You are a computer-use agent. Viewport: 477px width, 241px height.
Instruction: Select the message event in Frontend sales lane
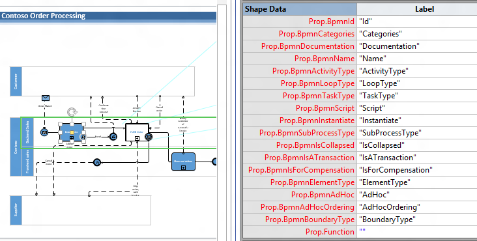point(97,163)
